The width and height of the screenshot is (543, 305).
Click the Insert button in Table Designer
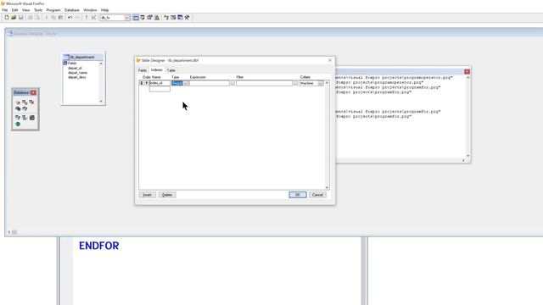click(x=147, y=195)
